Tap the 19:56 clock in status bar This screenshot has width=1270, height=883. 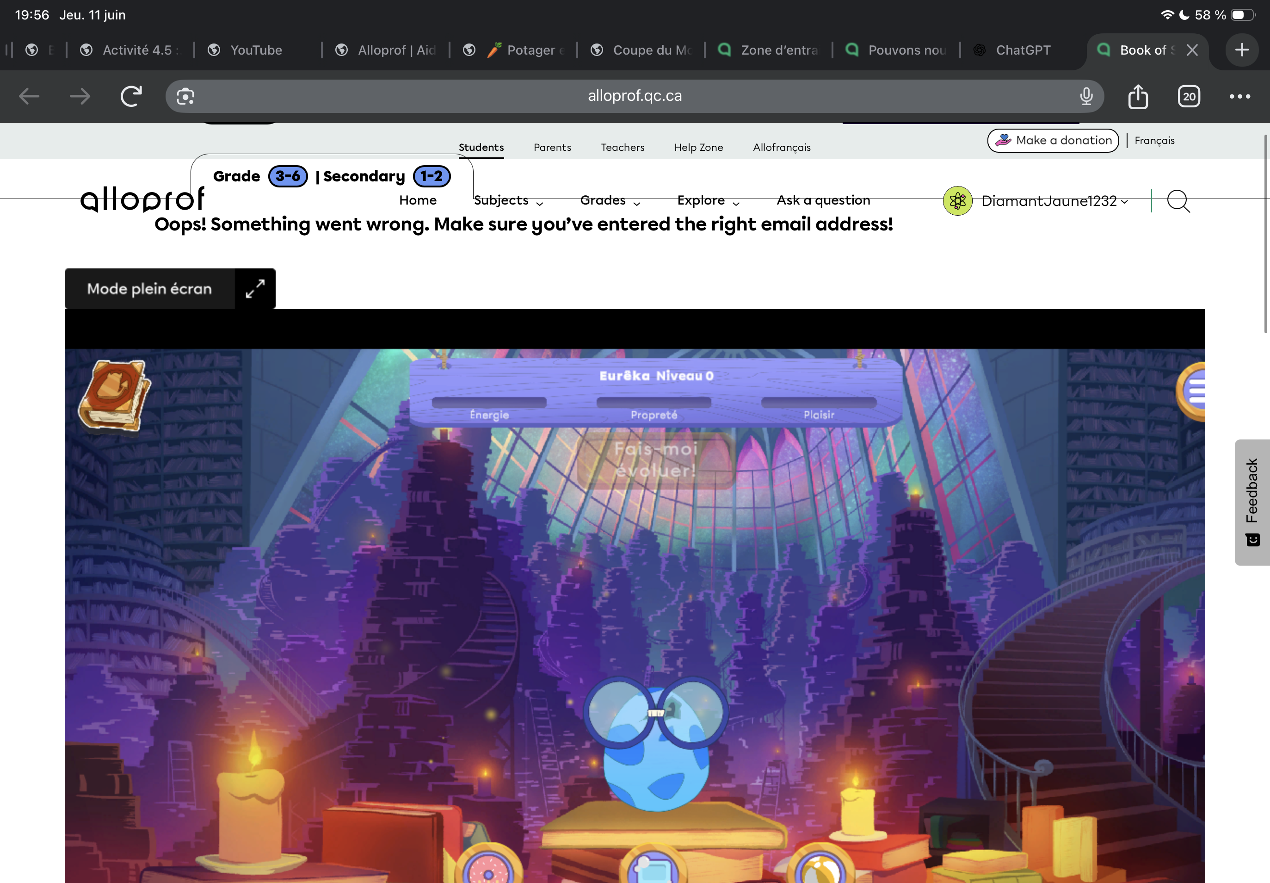(x=32, y=15)
